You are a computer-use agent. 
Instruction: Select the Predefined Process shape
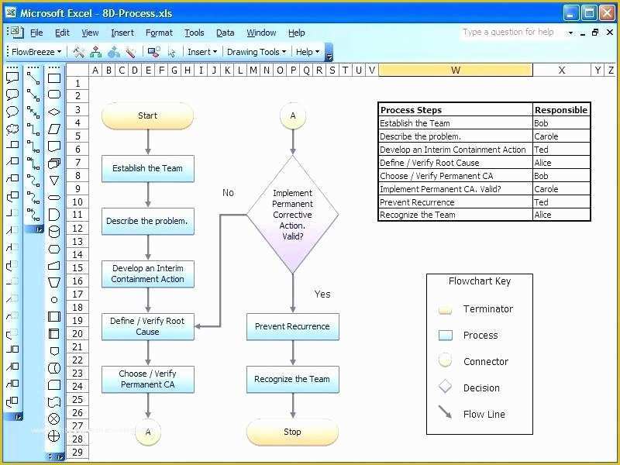[x=54, y=316]
